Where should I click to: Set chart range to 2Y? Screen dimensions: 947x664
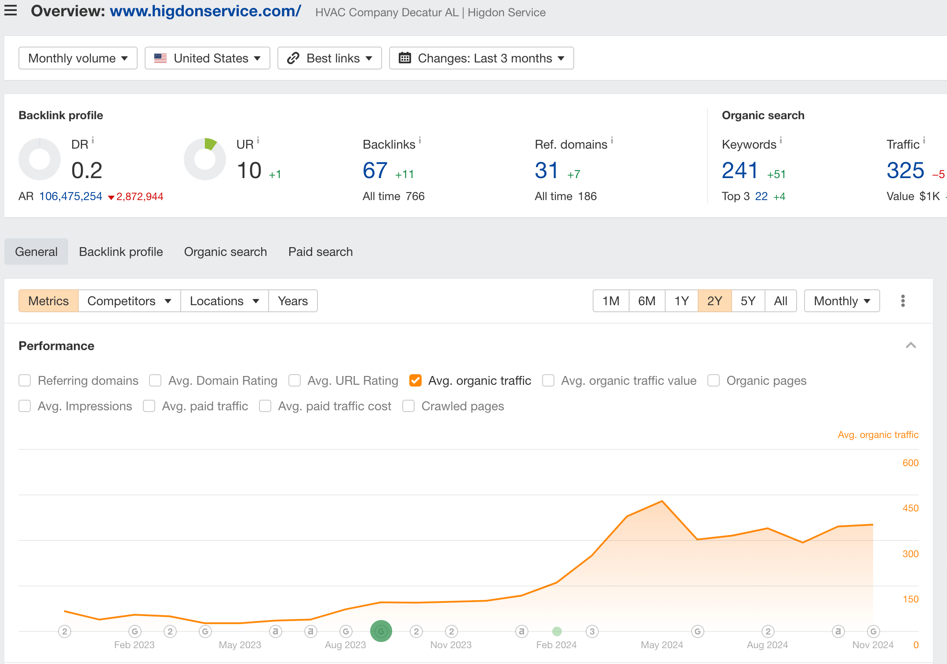point(715,301)
